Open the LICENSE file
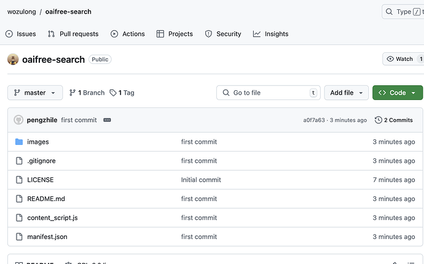Image resolution: width=424 pixels, height=264 pixels. click(41, 180)
